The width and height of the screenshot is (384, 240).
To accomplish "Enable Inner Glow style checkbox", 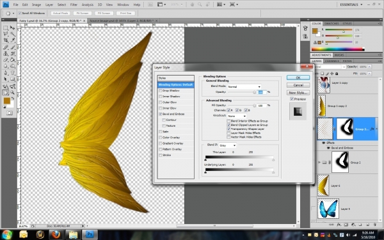I will pyautogui.click(x=161, y=108).
